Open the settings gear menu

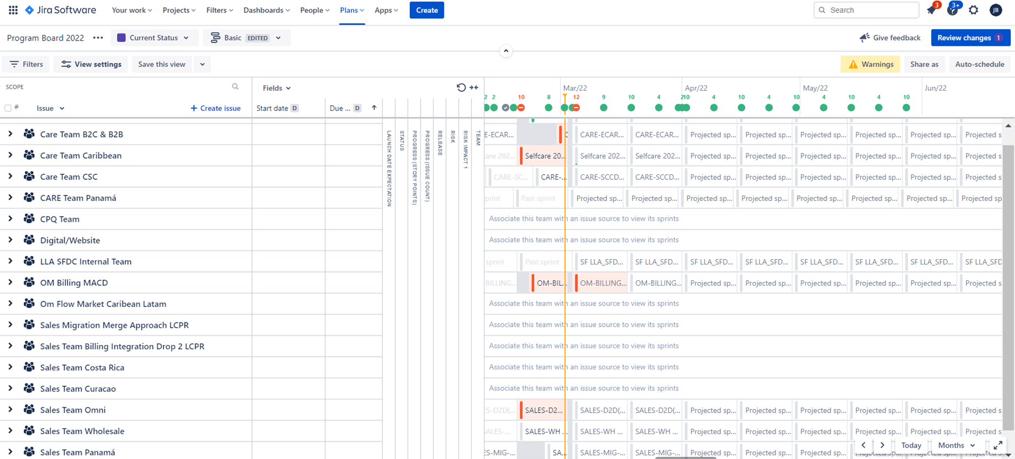point(973,10)
